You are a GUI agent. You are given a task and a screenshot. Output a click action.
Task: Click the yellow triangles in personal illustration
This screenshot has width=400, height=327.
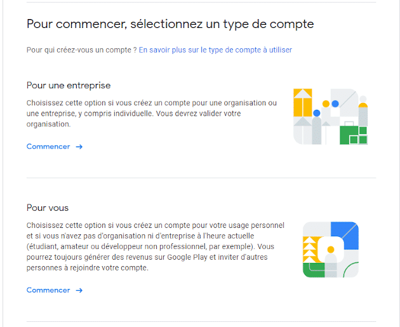pos(311,248)
